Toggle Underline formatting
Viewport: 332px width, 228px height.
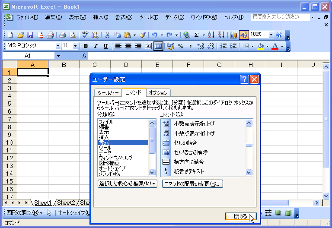pyautogui.click(x=105, y=46)
